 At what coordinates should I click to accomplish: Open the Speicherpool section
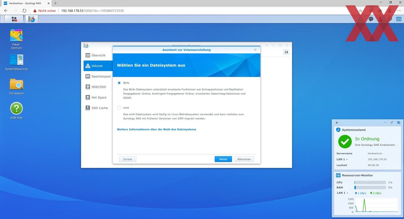click(x=98, y=76)
